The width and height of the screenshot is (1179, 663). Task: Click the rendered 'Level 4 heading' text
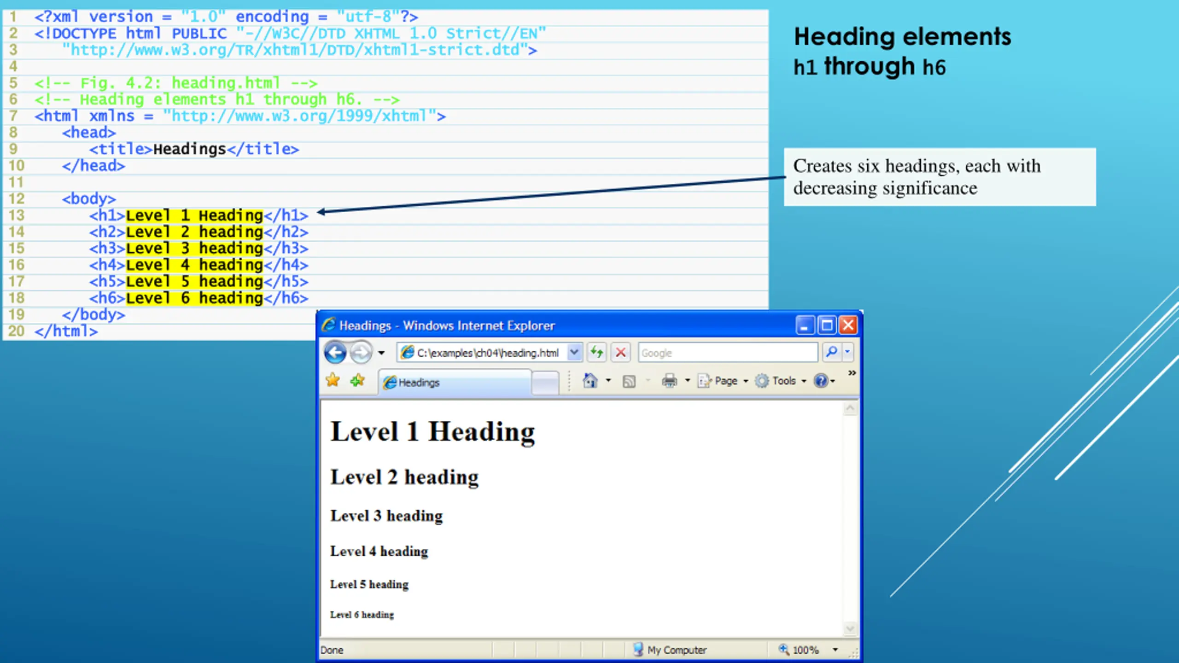click(x=379, y=551)
